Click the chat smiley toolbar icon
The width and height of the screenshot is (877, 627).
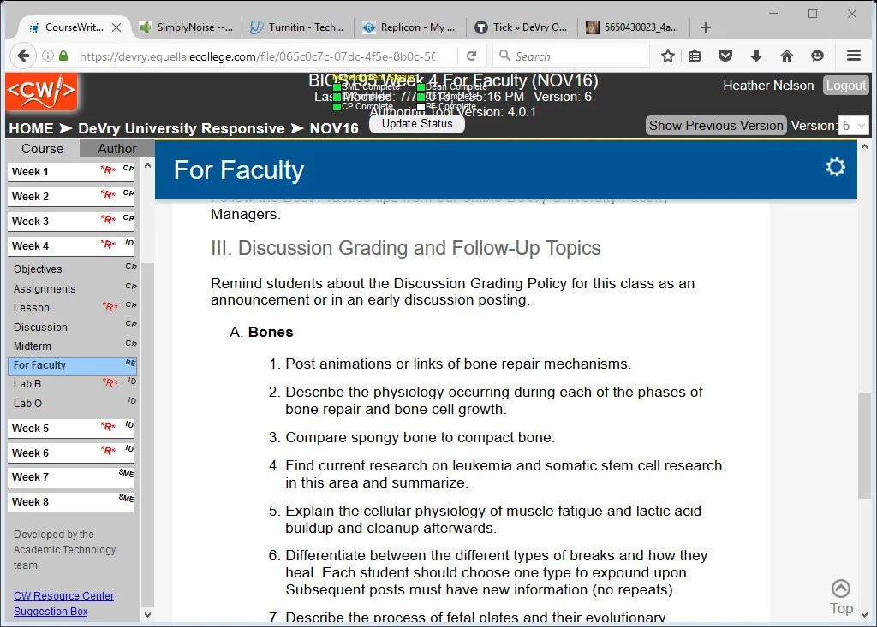[x=817, y=56]
